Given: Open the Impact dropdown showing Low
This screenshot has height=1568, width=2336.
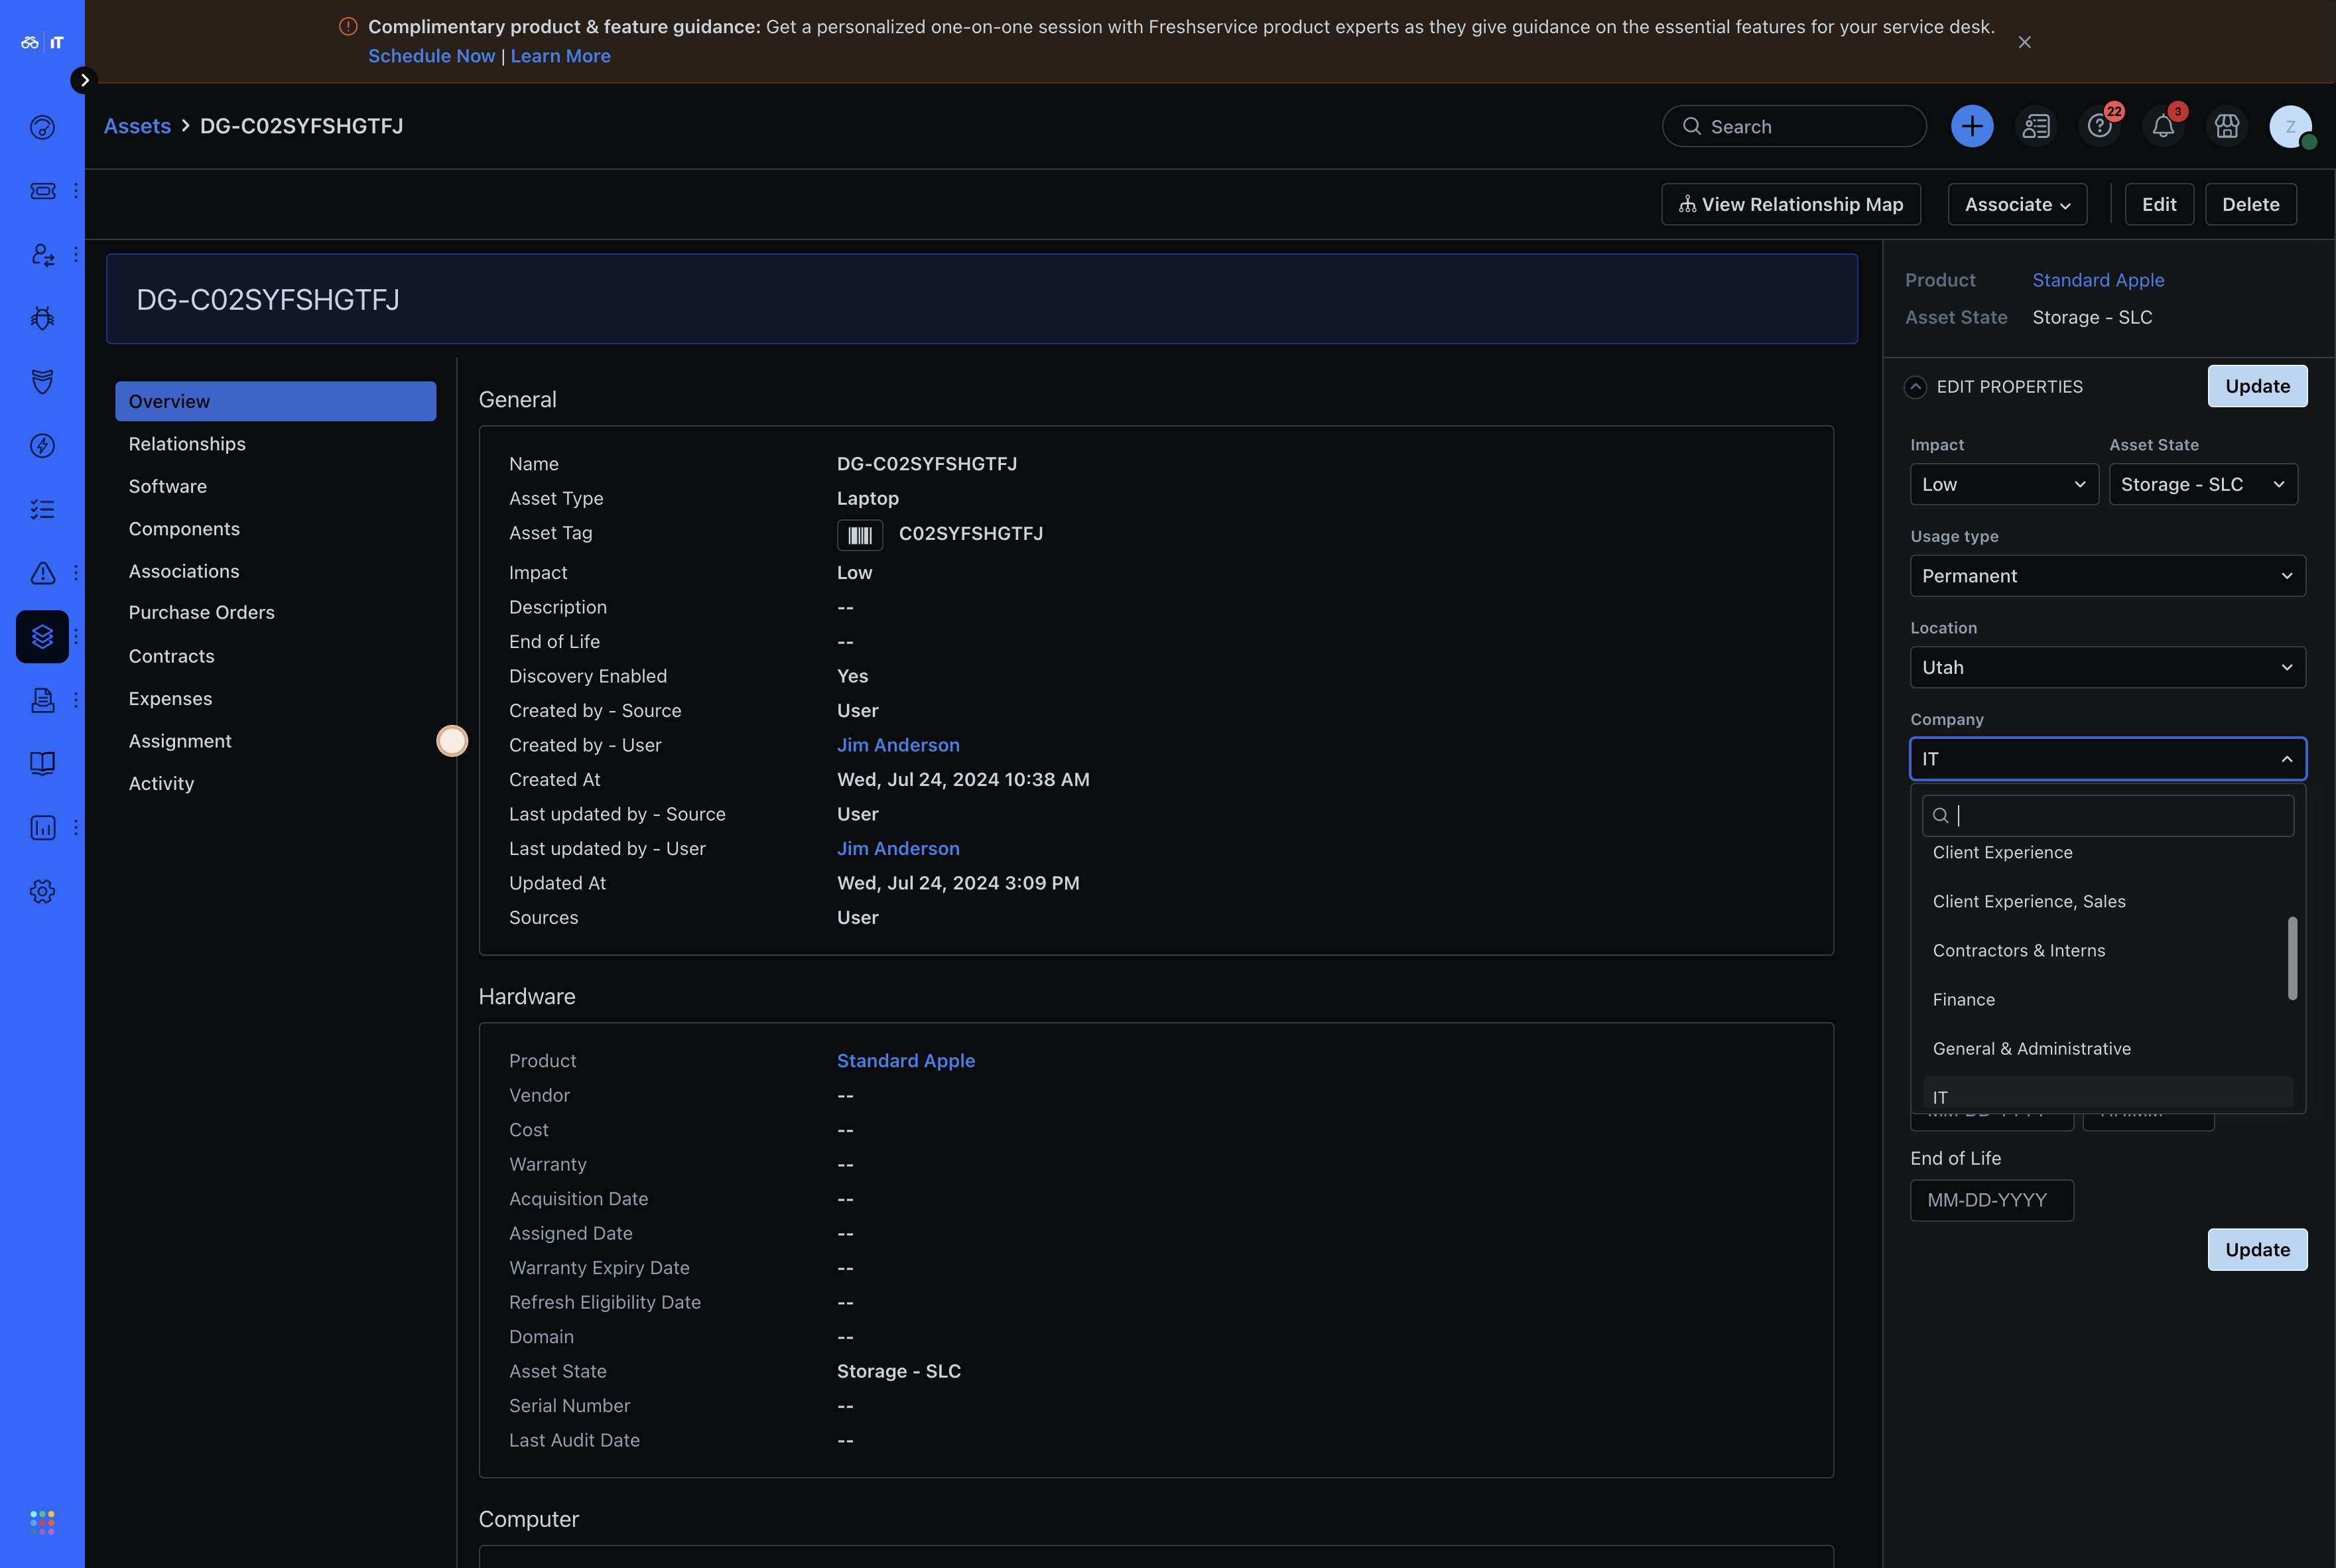Looking at the screenshot, I should pos(2004,484).
